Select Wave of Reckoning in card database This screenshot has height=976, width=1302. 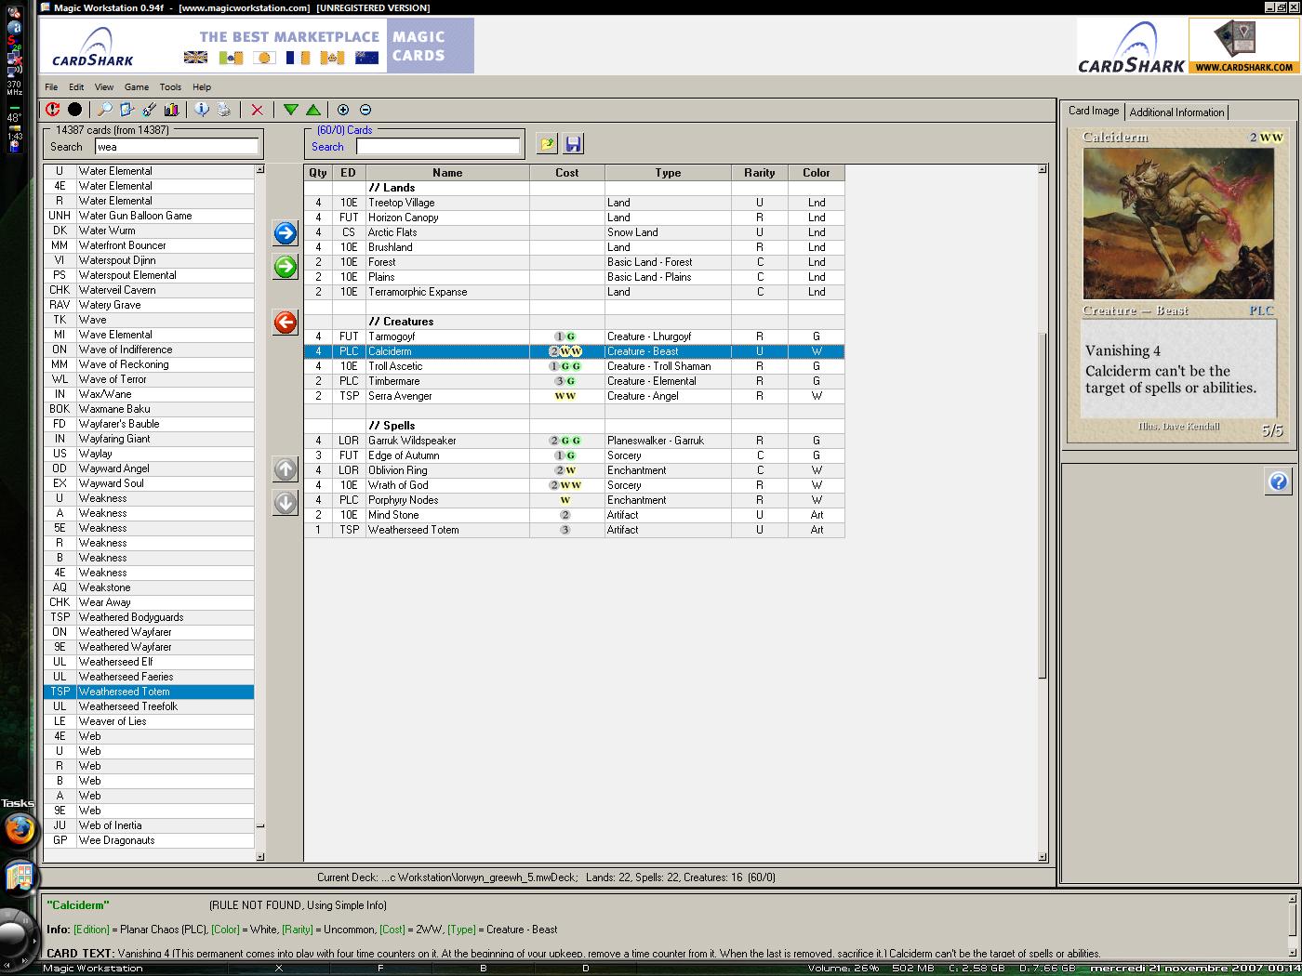(149, 364)
